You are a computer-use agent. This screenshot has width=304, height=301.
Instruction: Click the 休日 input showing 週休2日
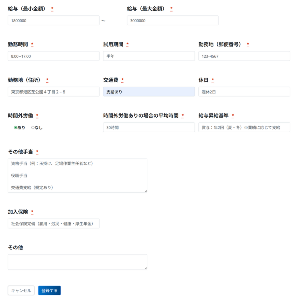click(244, 92)
